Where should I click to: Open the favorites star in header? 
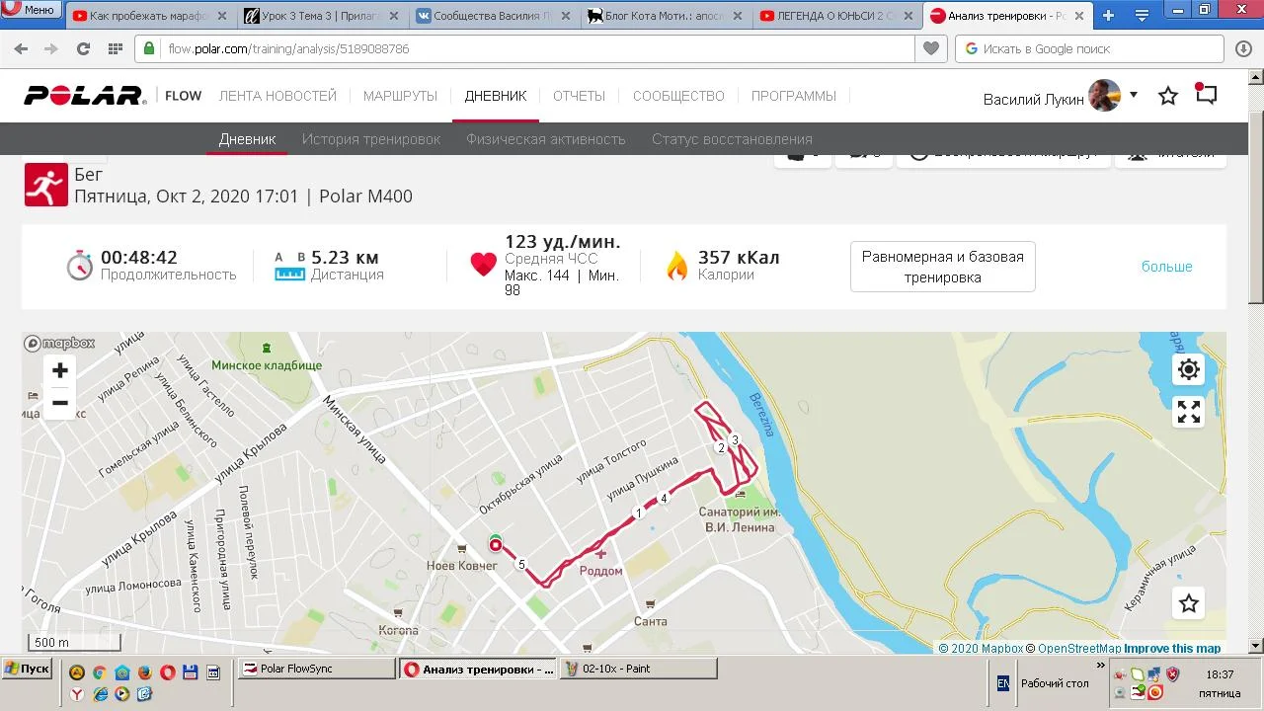[x=1168, y=96]
